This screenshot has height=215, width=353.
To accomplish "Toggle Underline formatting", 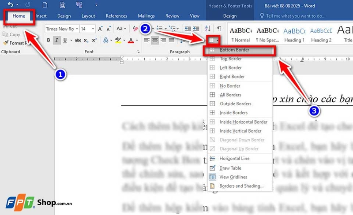I will tap(65, 40).
